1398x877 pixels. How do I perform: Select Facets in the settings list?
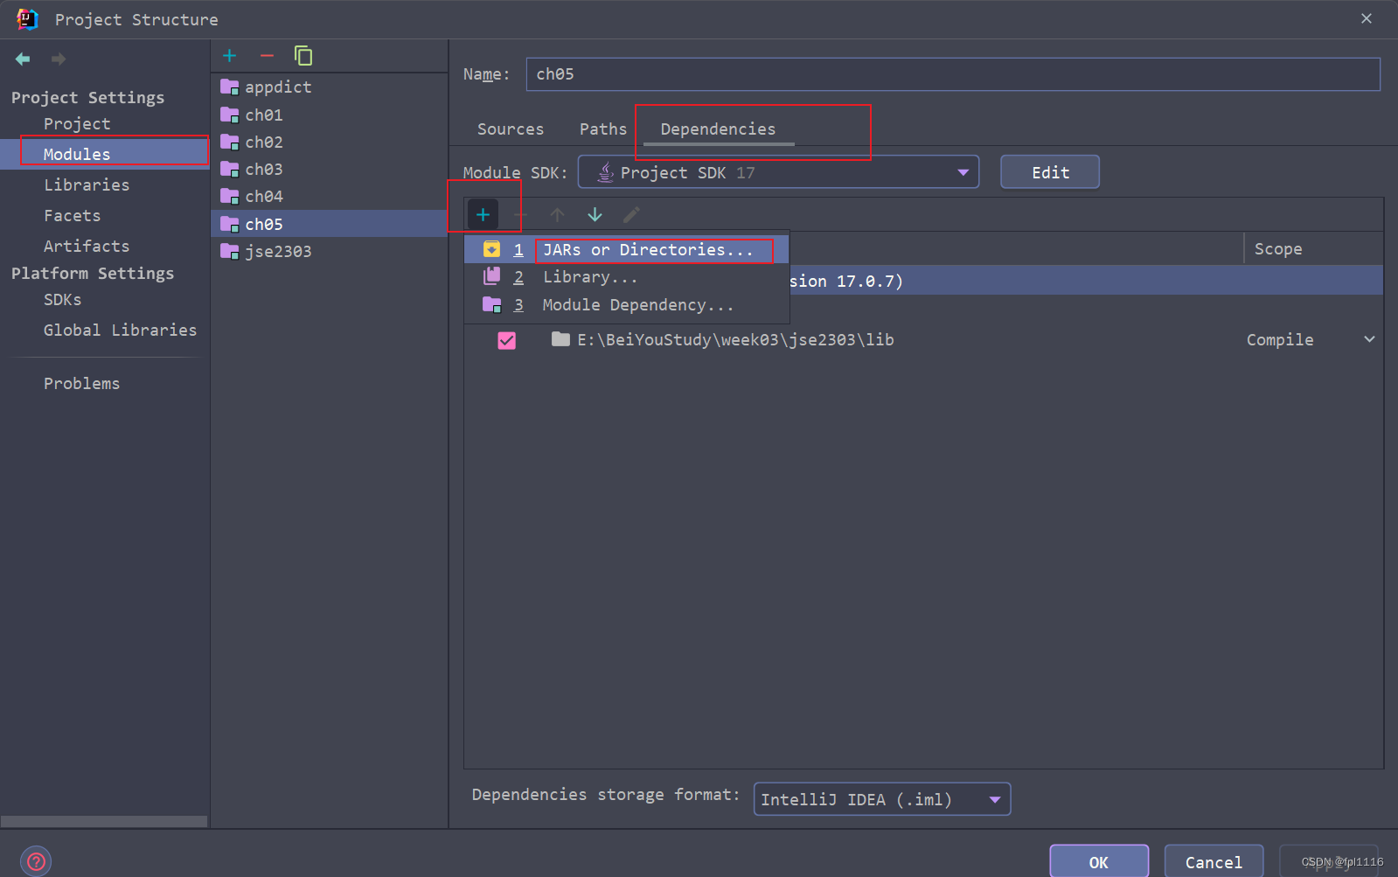[72, 215]
